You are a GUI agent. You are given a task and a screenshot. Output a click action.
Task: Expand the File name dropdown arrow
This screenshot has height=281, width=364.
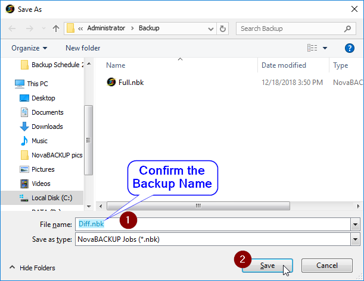pos(355,225)
